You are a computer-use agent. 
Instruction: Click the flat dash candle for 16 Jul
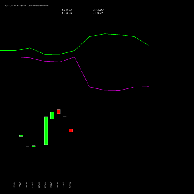(x=15, y=140)
